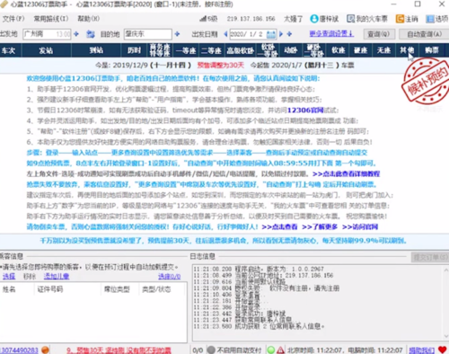Open the 12306官网 link
The image size is (449, 354).
tap(305, 111)
